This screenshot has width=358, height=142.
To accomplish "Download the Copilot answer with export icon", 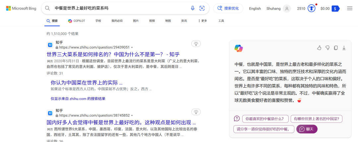I will (344, 48).
